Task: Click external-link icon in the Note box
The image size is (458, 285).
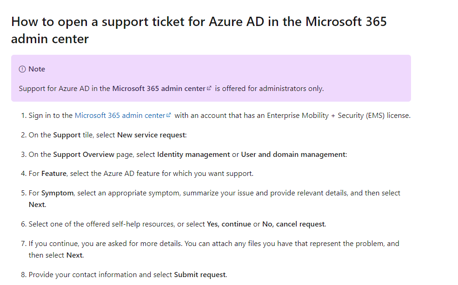Action: pos(209,88)
